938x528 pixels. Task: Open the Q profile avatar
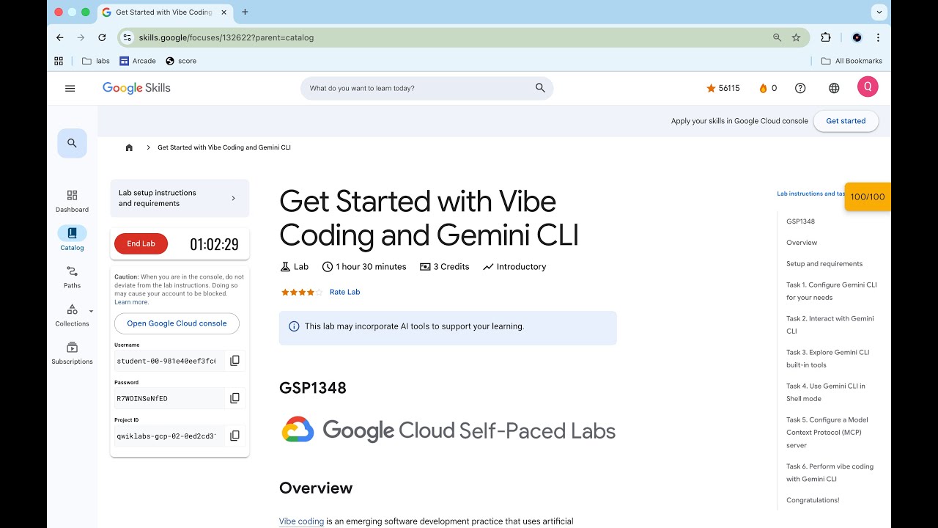click(x=868, y=87)
